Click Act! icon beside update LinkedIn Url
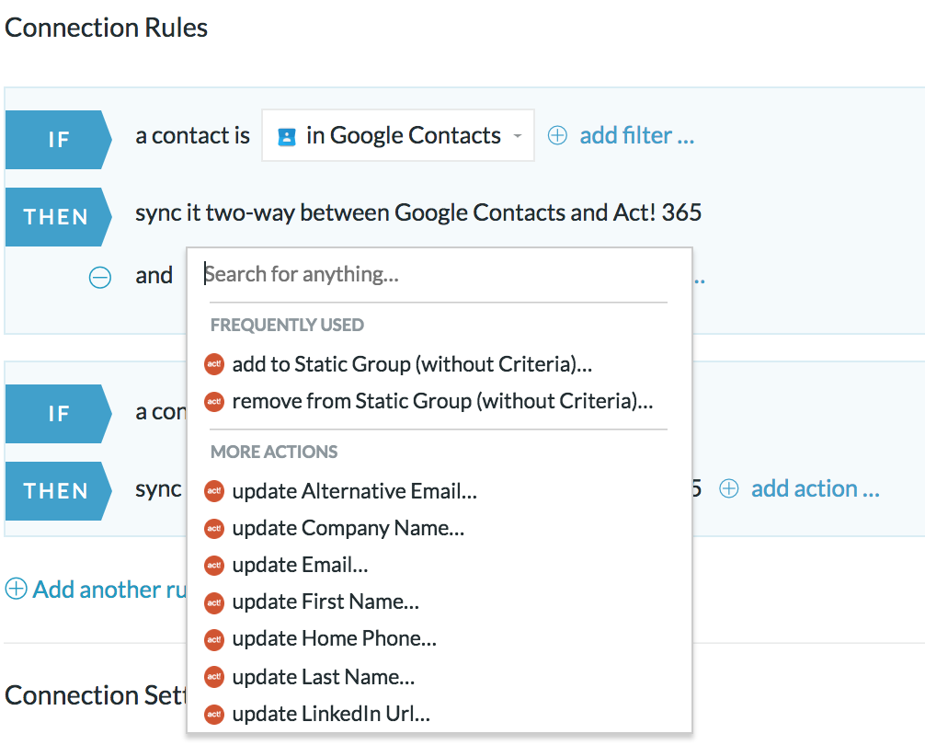 (x=214, y=715)
